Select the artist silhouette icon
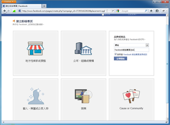The width and height of the screenshot is (170, 125). click(36, 96)
